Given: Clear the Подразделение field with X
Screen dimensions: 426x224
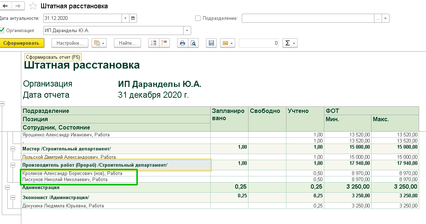Looking at the screenshot, I should click(385, 18).
